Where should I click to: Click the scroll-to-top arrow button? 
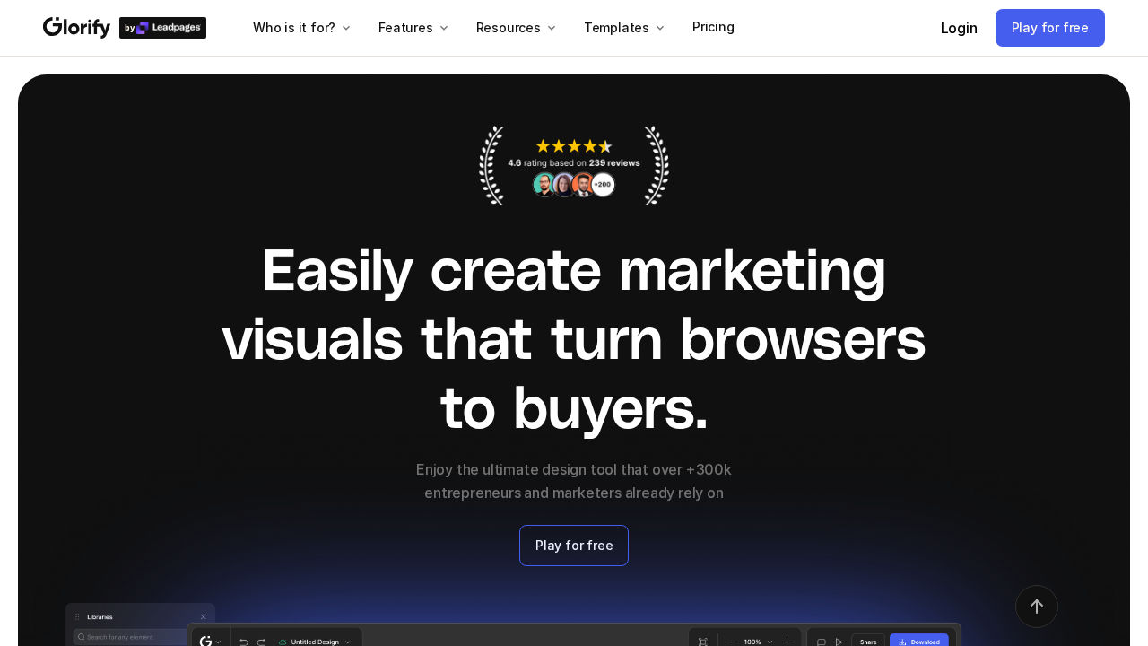pos(1036,607)
